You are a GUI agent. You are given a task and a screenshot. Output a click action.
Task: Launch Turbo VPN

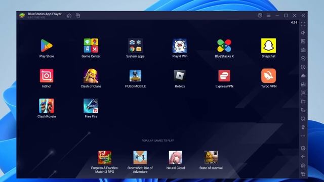click(268, 76)
